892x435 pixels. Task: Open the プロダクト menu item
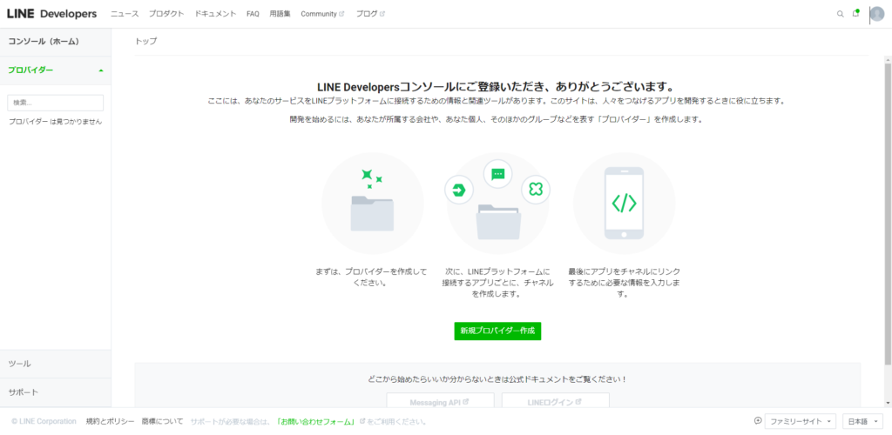point(166,14)
